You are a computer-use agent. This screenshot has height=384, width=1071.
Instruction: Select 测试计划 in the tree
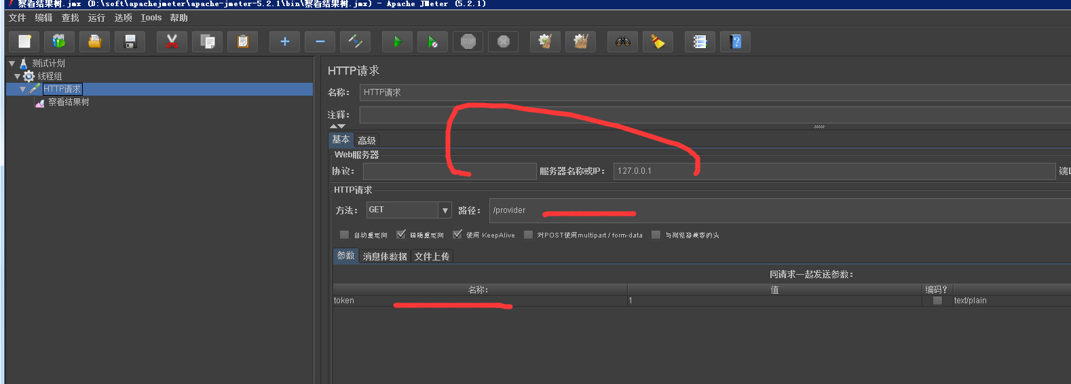pyautogui.click(x=48, y=63)
